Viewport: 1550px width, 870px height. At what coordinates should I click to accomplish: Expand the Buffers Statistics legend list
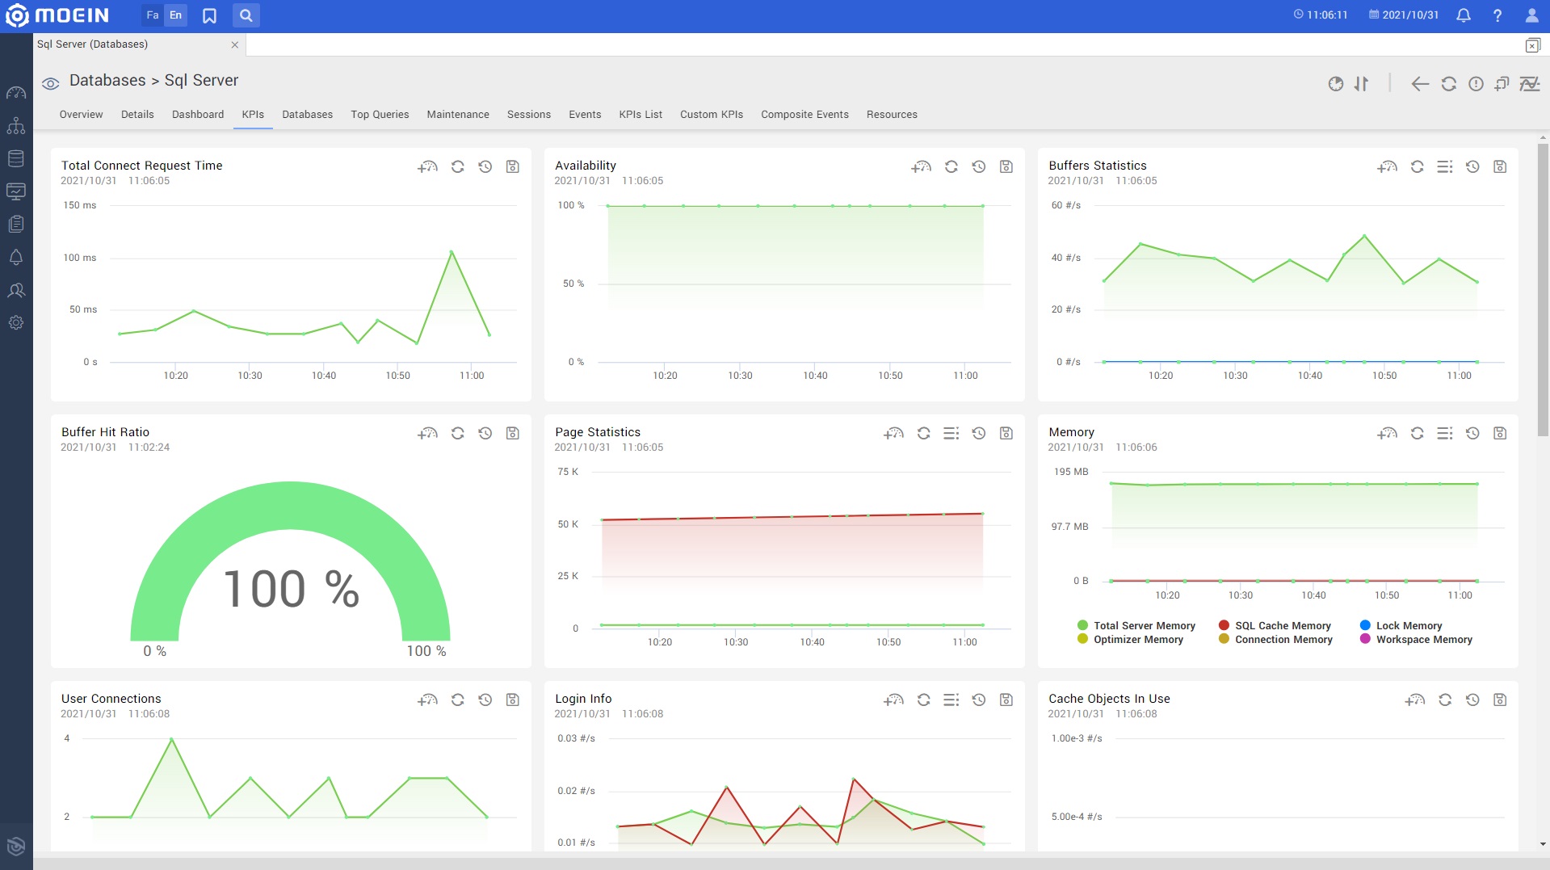[x=1444, y=166]
